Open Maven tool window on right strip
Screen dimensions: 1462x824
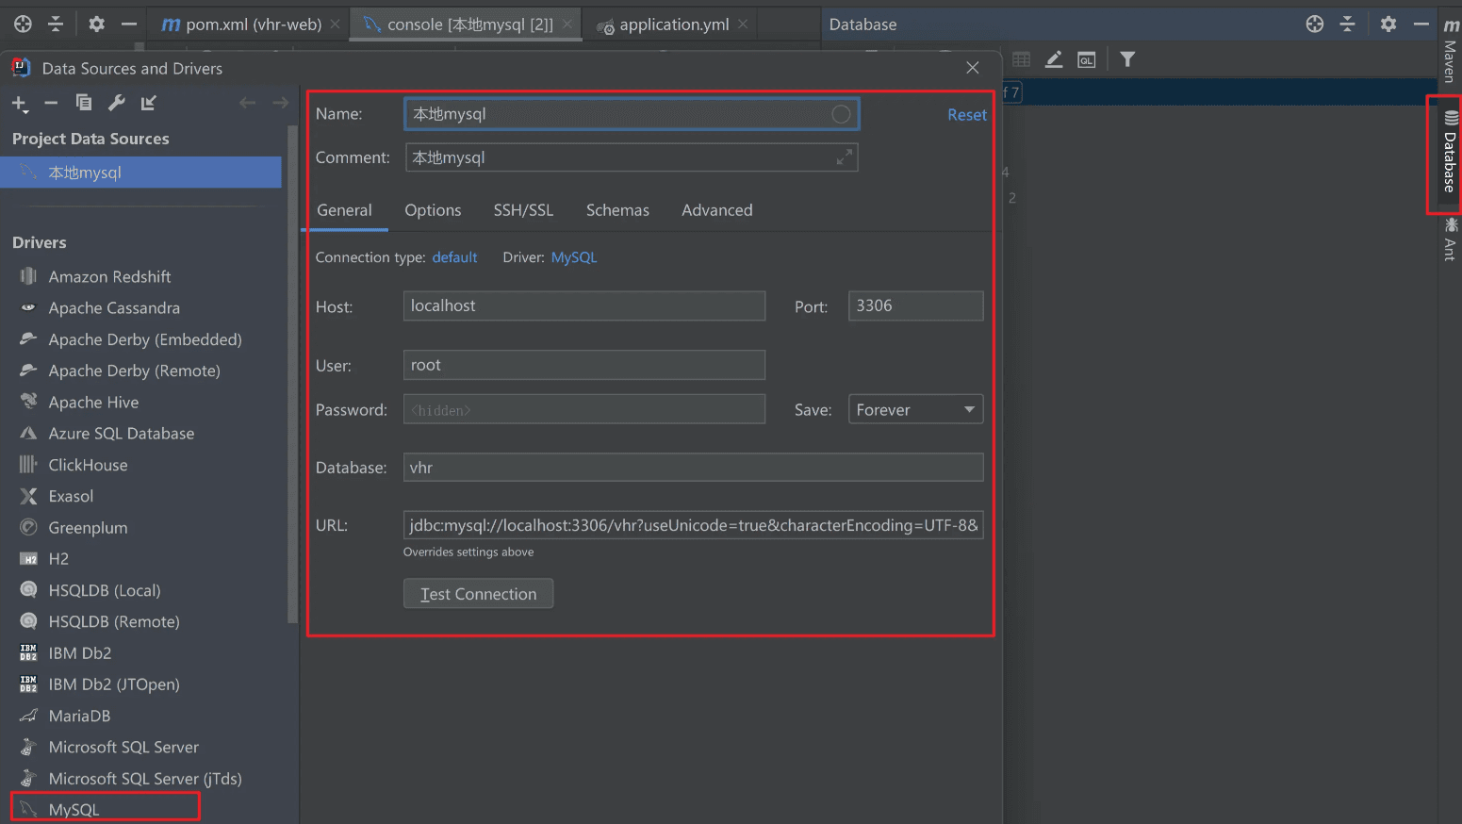tap(1451, 49)
